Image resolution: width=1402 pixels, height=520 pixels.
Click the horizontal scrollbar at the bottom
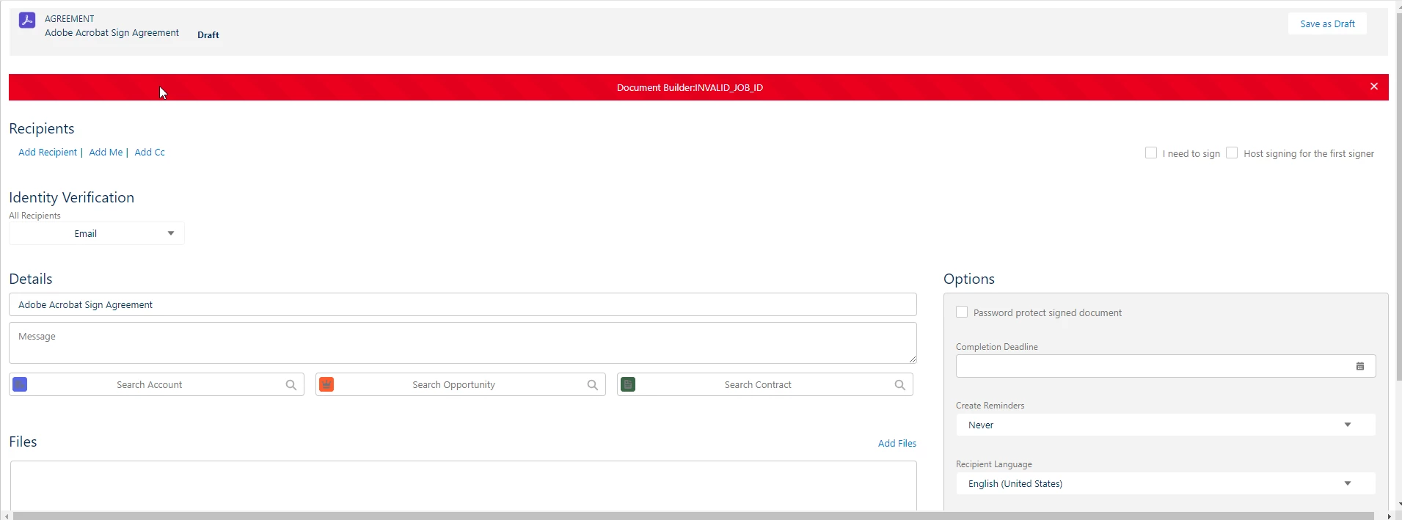pyautogui.click(x=693, y=516)
